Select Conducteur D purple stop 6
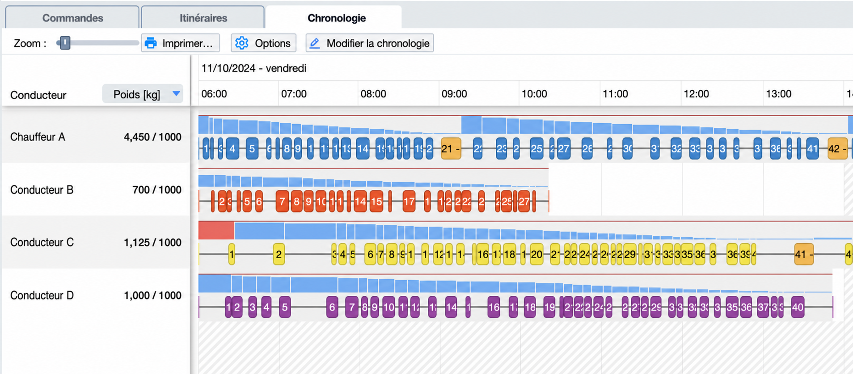Image resolution: width=853 pixels, height=374 pixels. (332, 307)
